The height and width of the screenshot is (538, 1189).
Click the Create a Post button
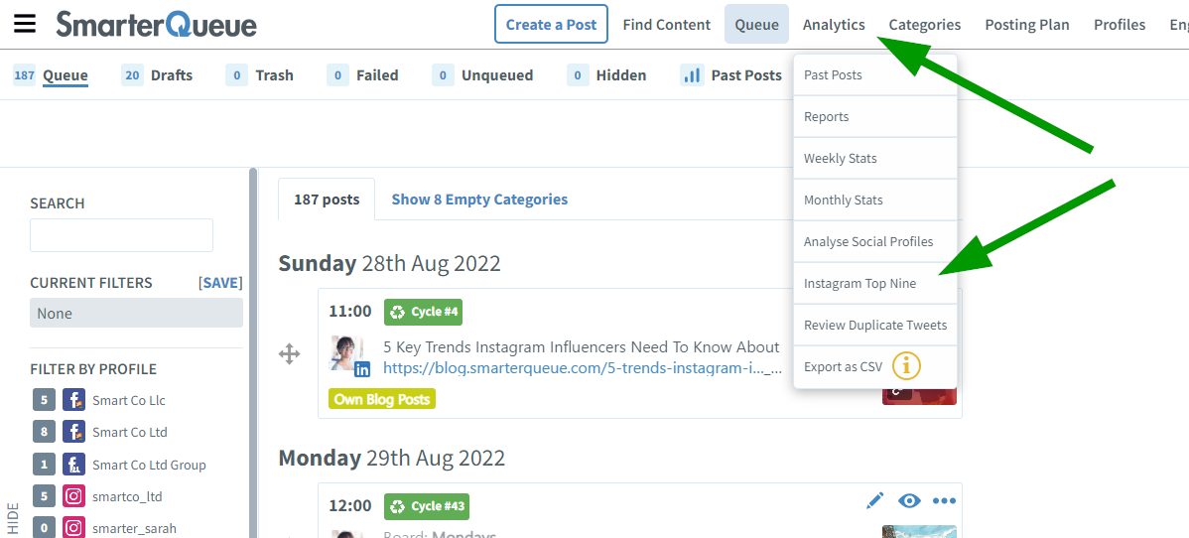[551, 24]
